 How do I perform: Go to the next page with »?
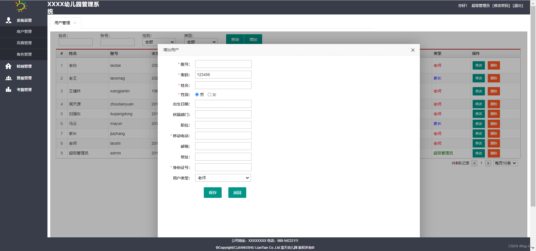(488, 163)
